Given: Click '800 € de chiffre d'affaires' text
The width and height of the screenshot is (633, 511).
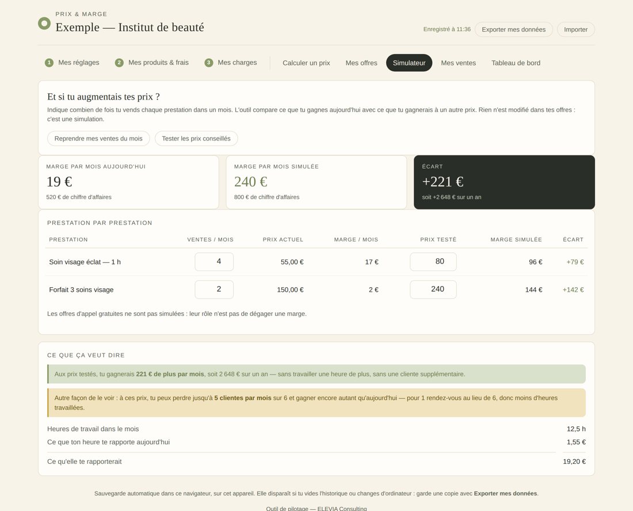Looking at the screenshot, I should point(267,197).
